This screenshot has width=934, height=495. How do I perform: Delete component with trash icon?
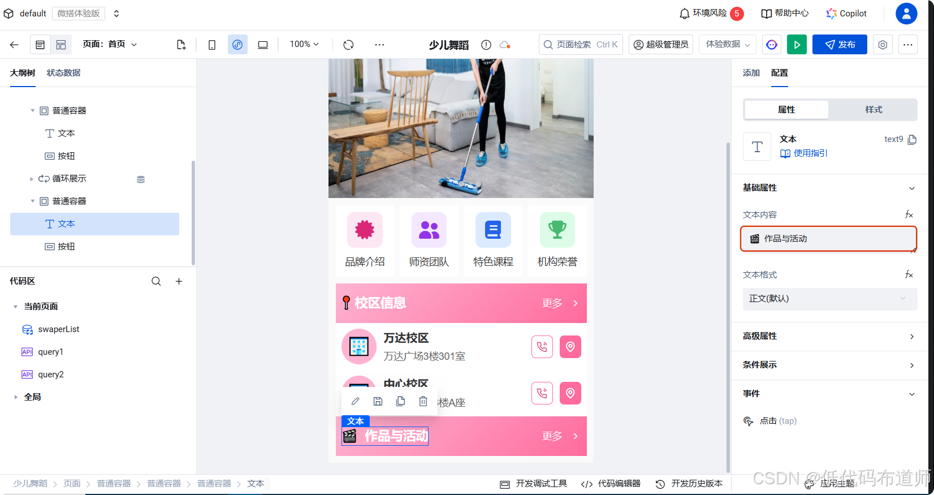pyautogui.click(x=423, y=401)
